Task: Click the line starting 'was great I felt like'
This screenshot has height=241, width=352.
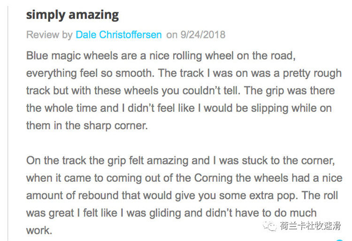Action: 171,213
